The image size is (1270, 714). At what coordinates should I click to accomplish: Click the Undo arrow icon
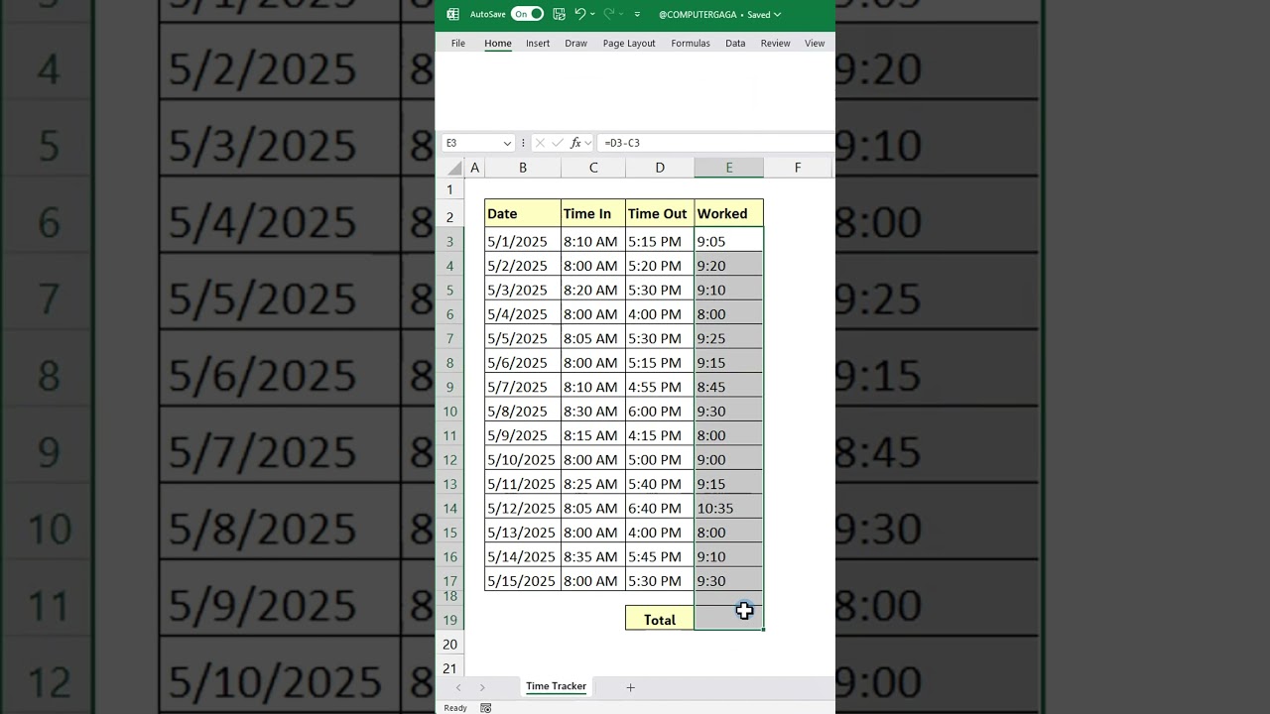point(580,14)
